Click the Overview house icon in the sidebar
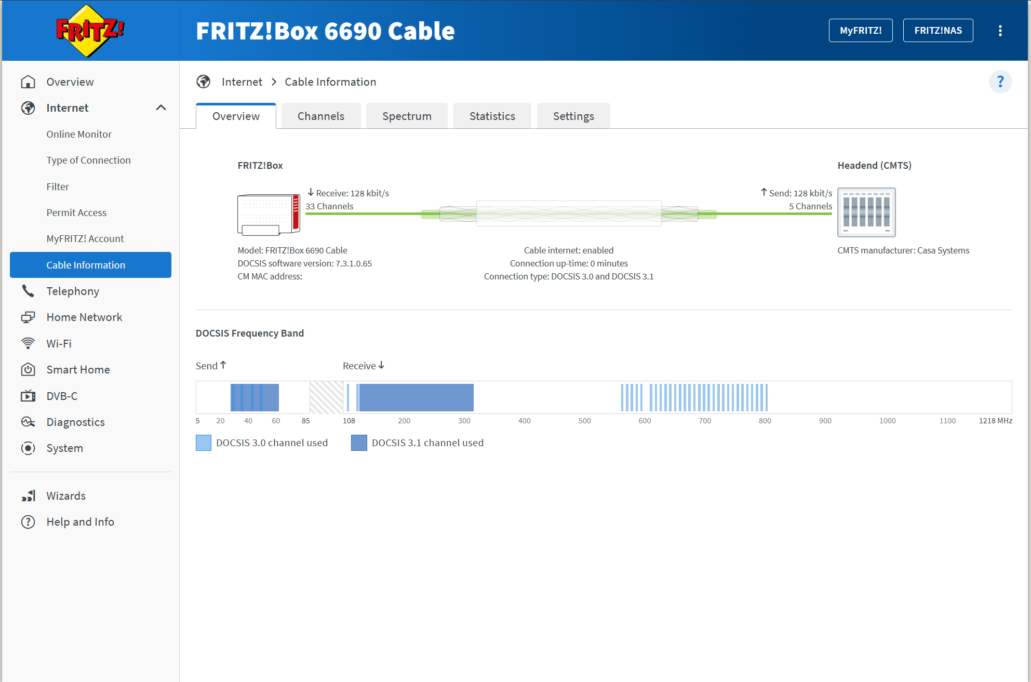Viewport: 1031px width, 682px height. (x=28, y=82)
